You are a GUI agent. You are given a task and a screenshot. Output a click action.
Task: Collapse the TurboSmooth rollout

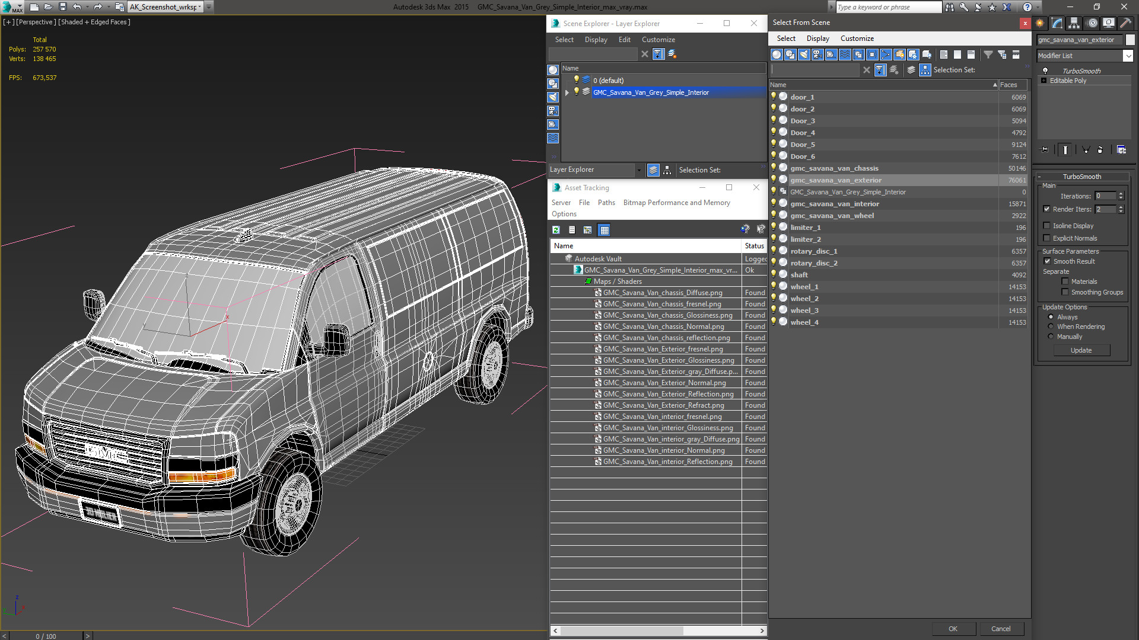pyautogui.click(x=1040, y=177)
